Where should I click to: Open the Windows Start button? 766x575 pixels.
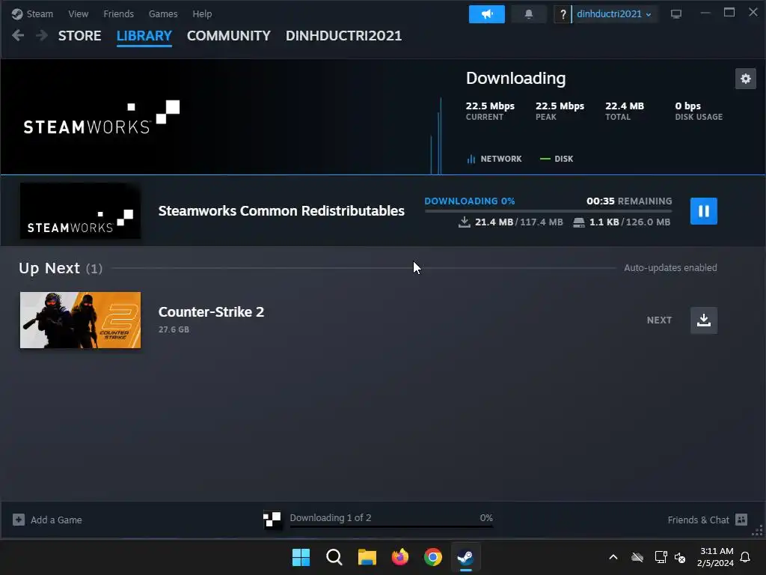click(301, 557)
